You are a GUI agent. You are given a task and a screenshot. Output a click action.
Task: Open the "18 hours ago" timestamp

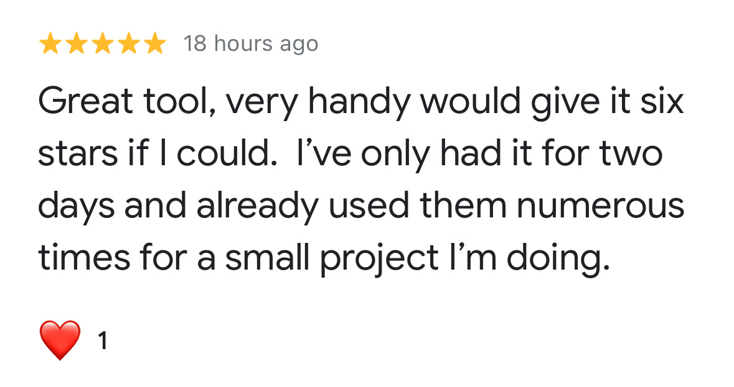(x=250, y=44)
